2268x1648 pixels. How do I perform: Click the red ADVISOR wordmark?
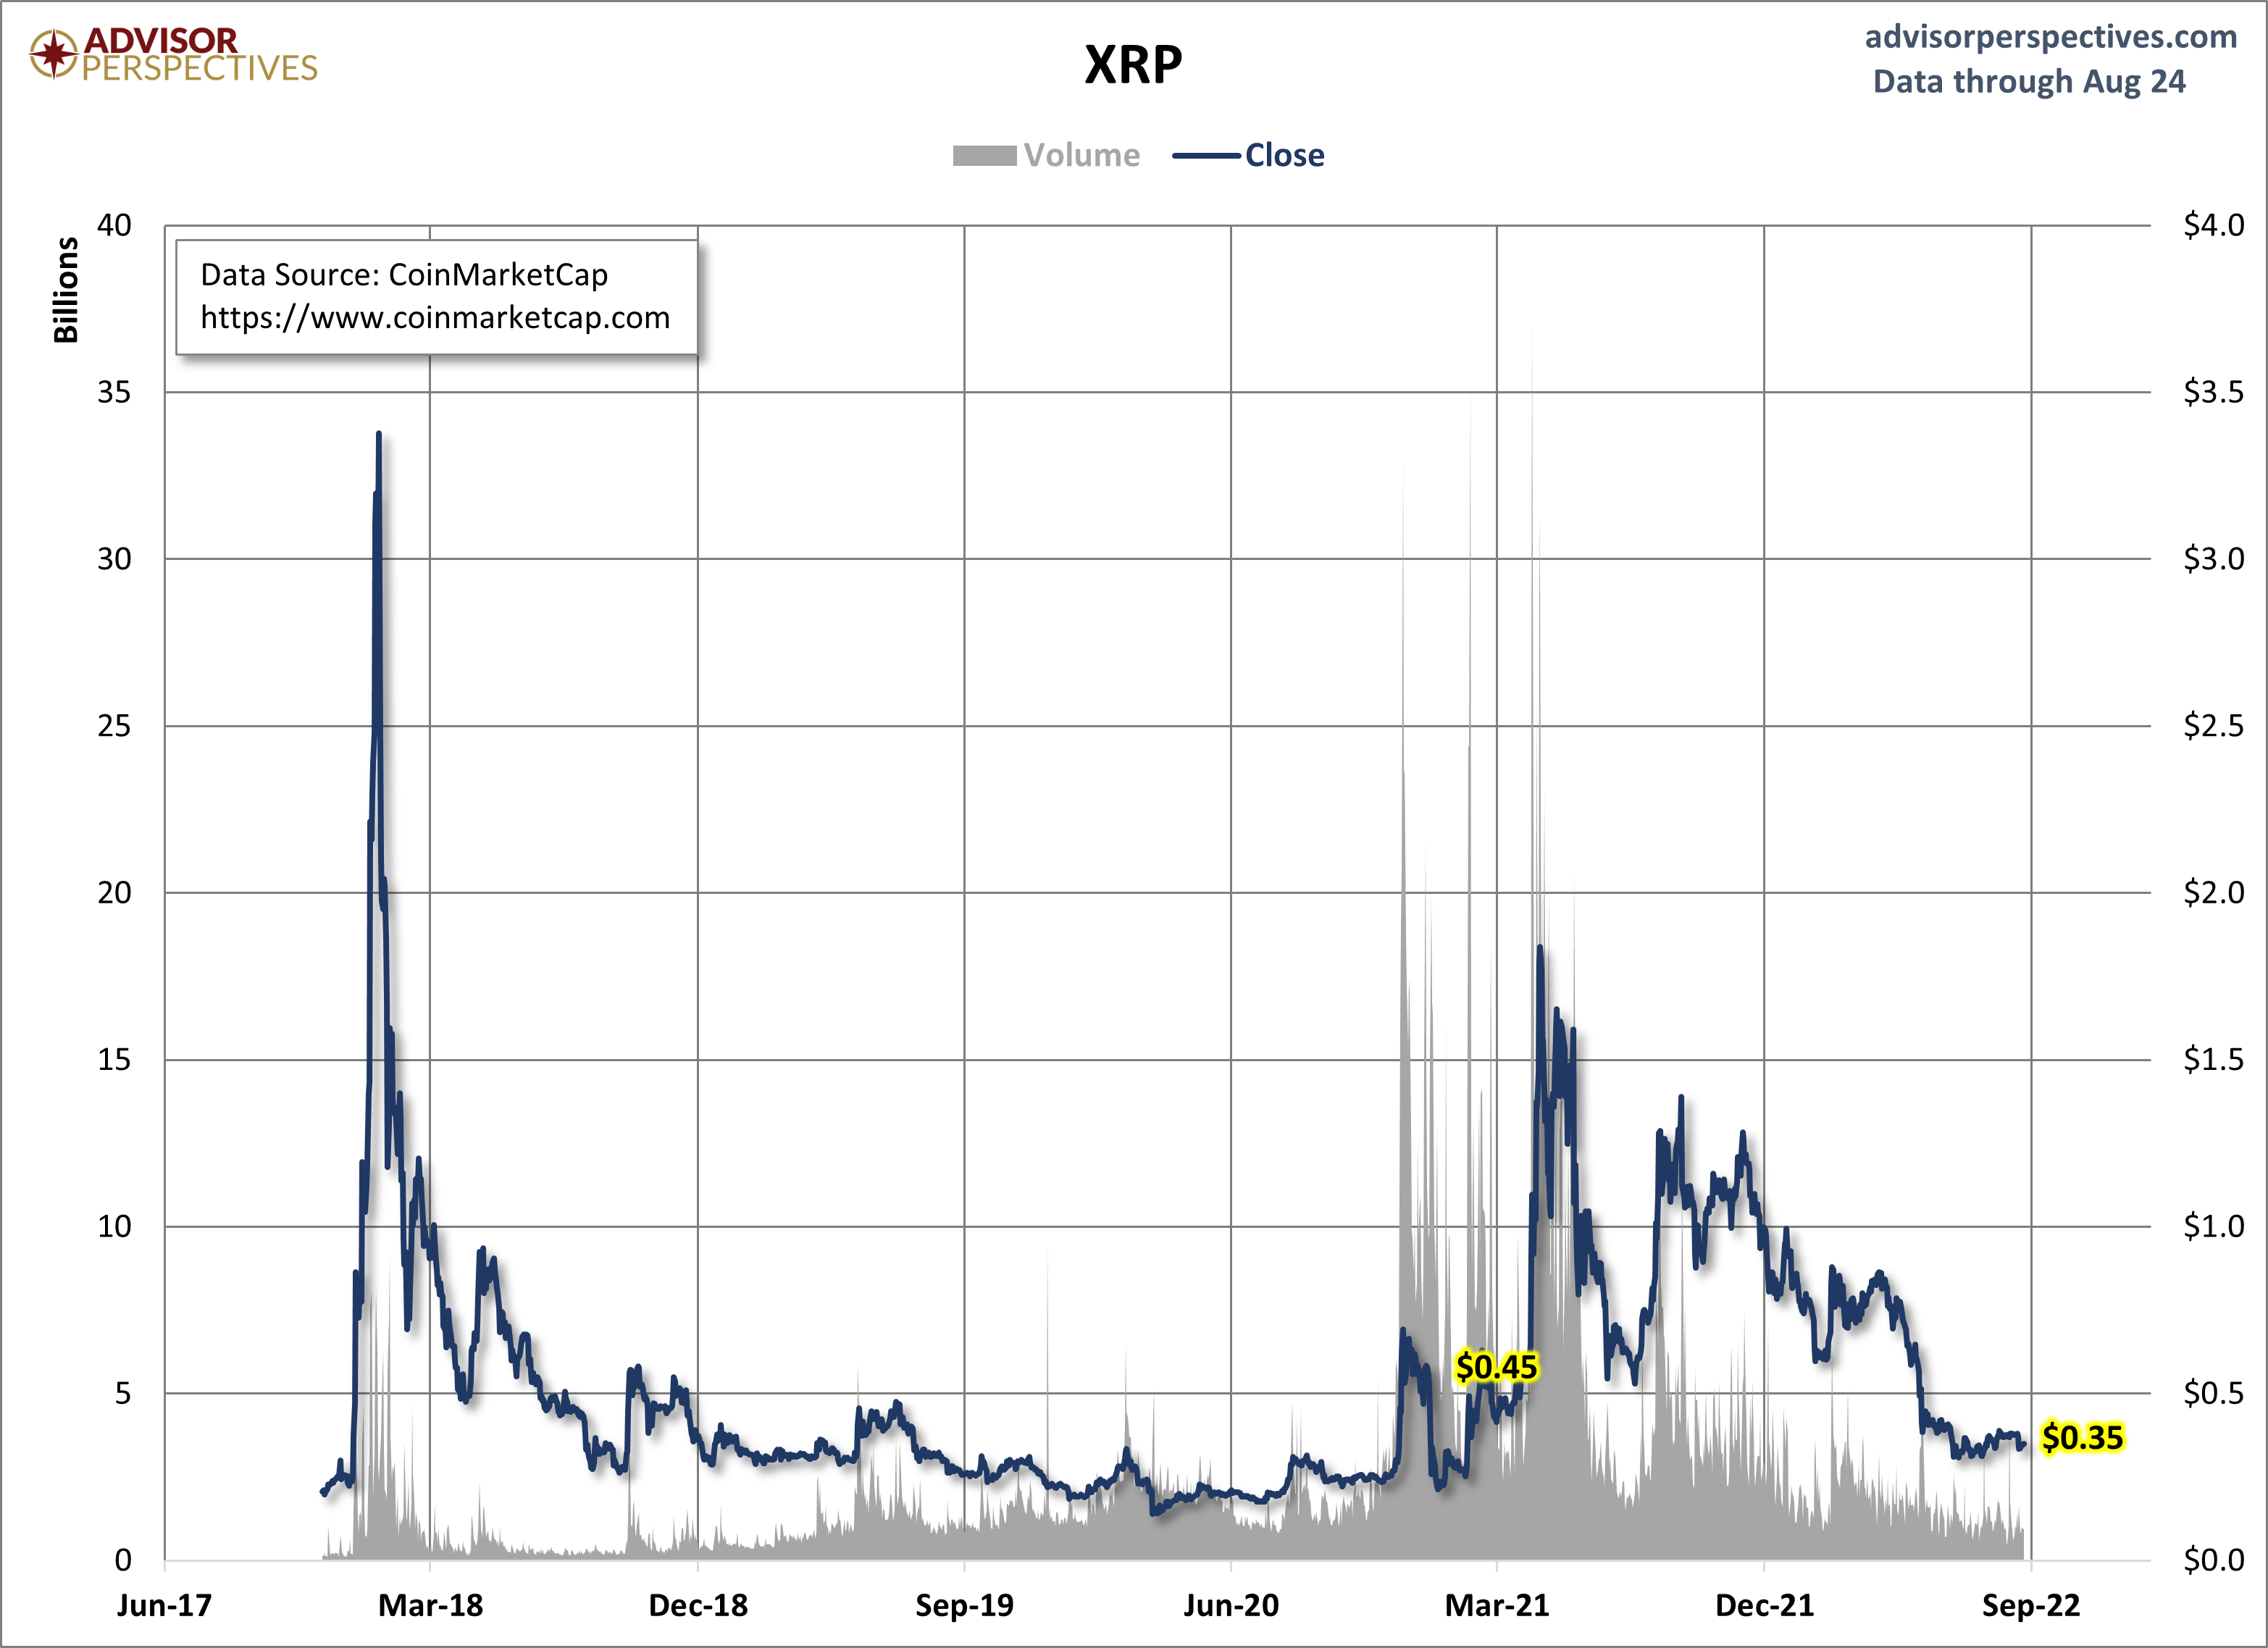point(160,40)
